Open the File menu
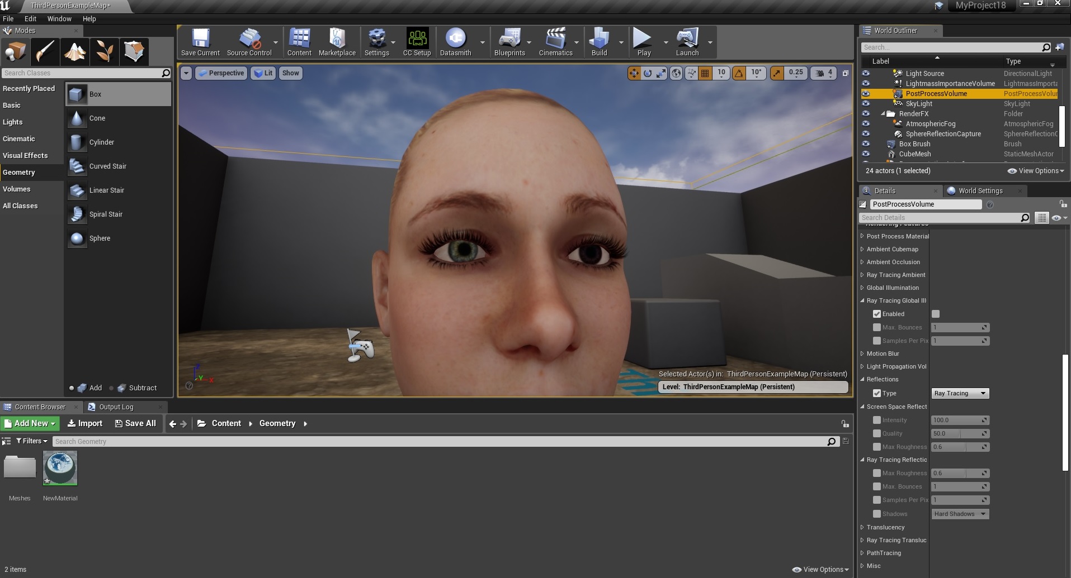 tap(8, 18)
